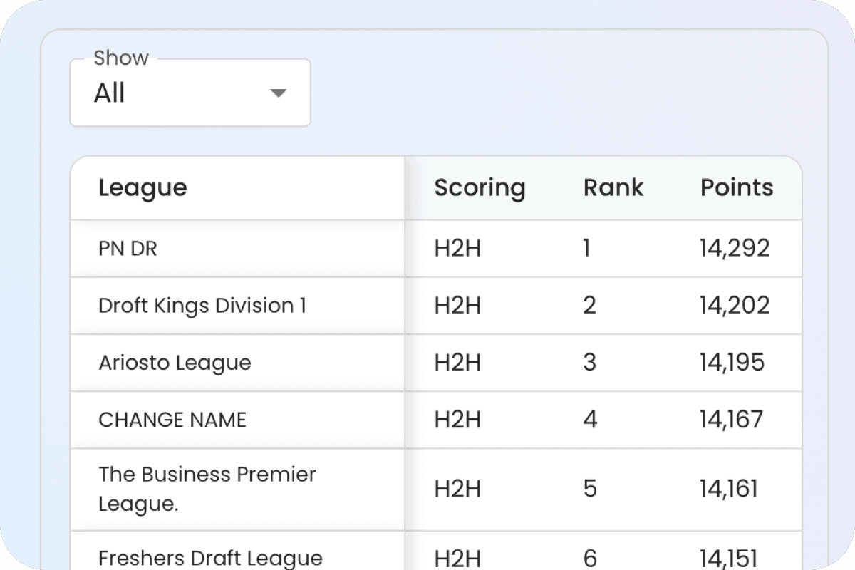Image resolution: width=855 pixels, height=570 pixels.
Task: Click the H2H label for PN DR
Action: [457, 248]
